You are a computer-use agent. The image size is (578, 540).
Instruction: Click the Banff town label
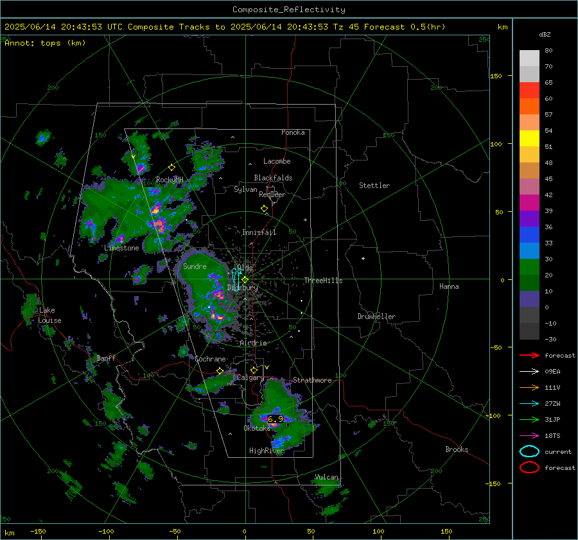coord(106,358)
